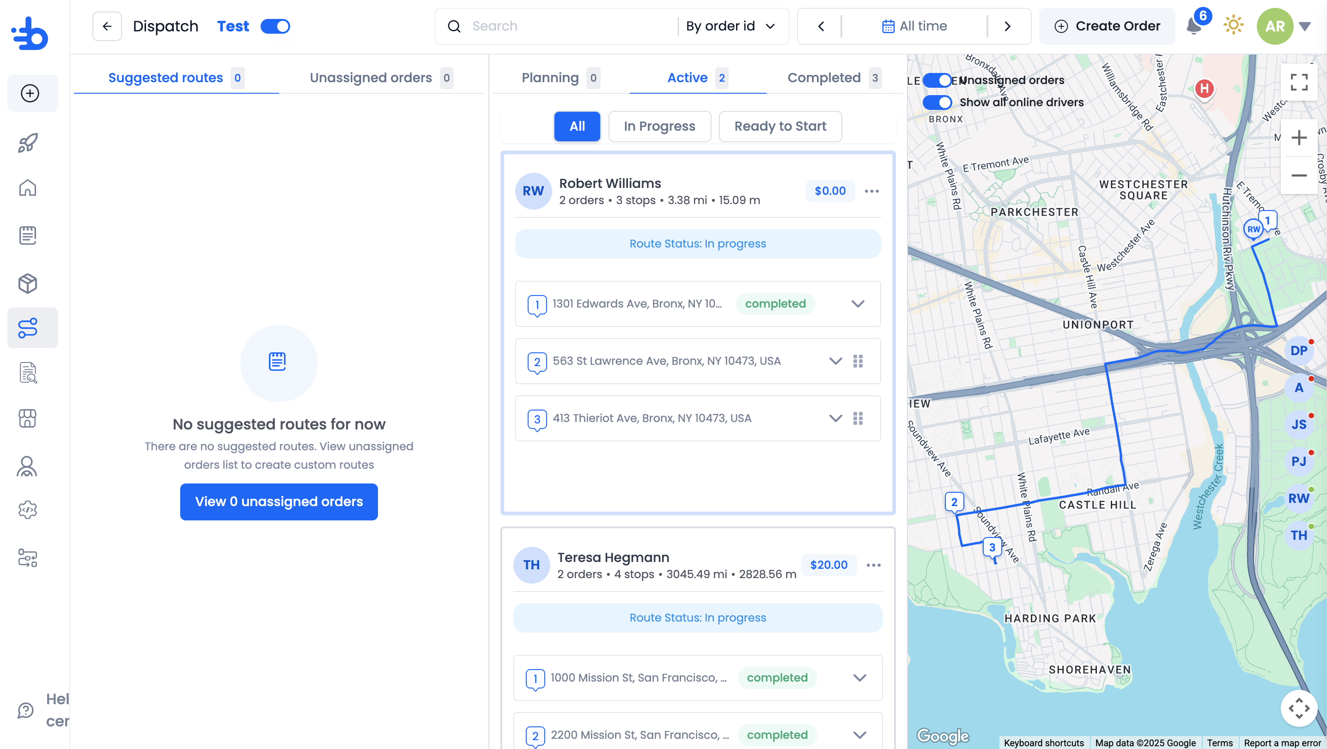Open the notifications bell

[x=1193, y=26]
